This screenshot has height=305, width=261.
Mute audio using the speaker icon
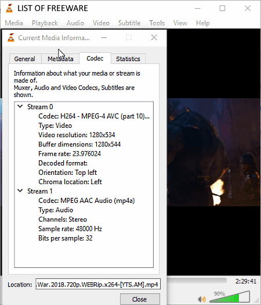202,299
